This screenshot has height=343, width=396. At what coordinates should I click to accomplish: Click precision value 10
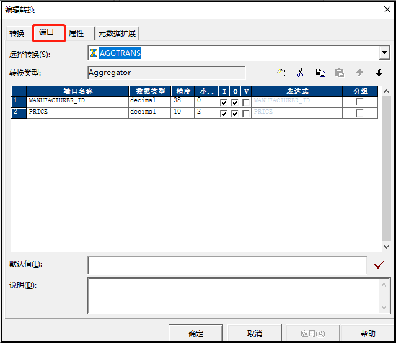(183, 113)
